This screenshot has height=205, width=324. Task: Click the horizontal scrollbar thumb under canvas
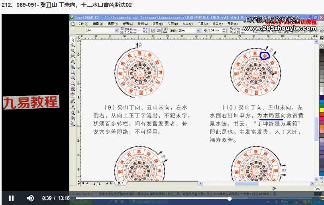pyautogui.click(x=247, y=184)
